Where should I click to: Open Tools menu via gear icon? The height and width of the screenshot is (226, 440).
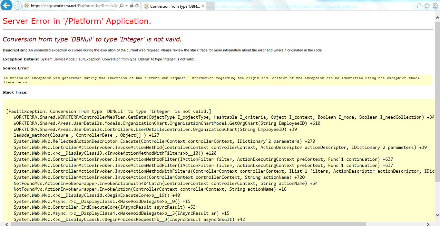point(435,6)
